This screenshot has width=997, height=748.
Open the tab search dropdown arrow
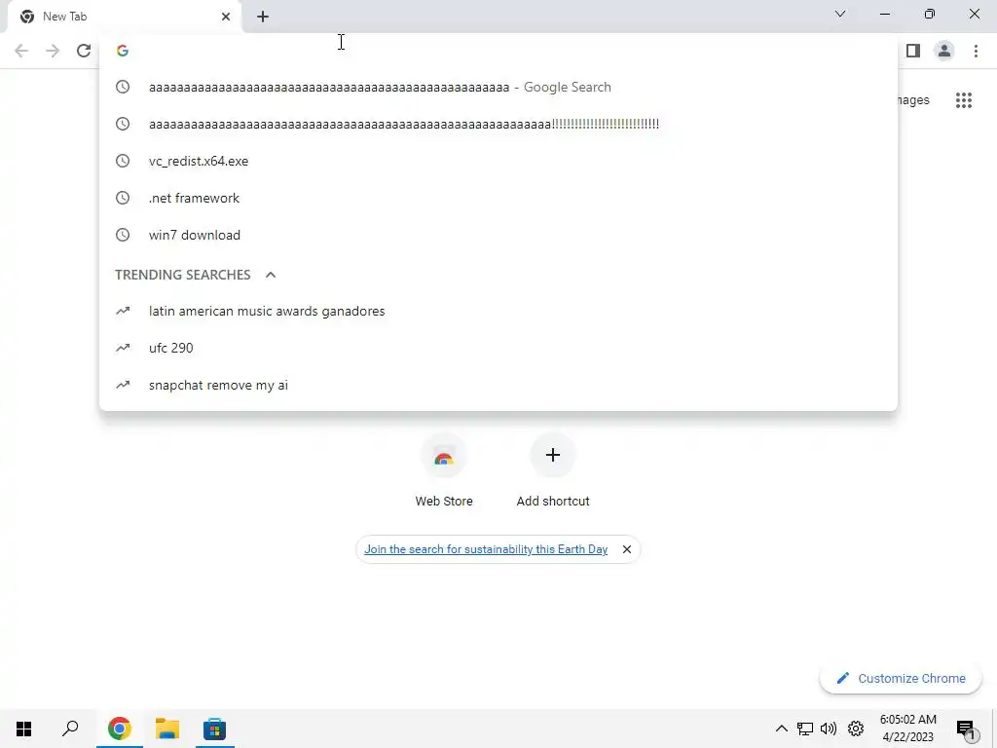pos(840,14)
